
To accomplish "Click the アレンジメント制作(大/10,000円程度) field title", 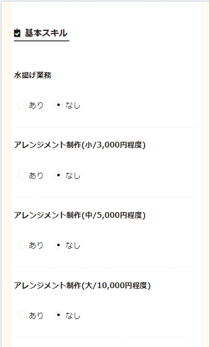I will click(82, 285).
